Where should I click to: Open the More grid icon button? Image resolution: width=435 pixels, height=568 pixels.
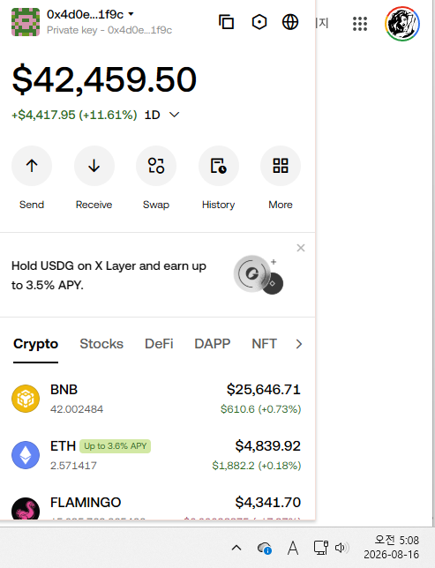tap(281, 166)
